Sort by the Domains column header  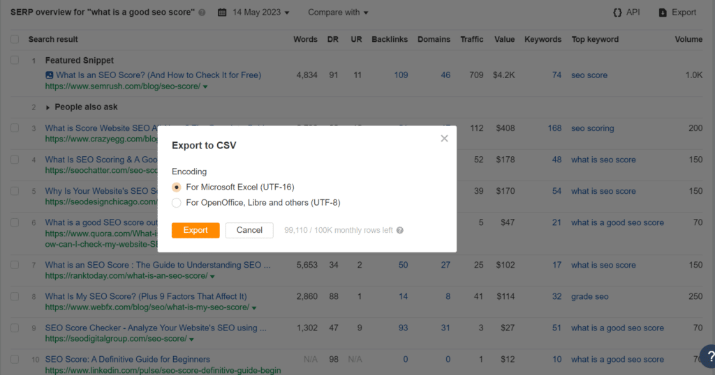click(434, 39)
